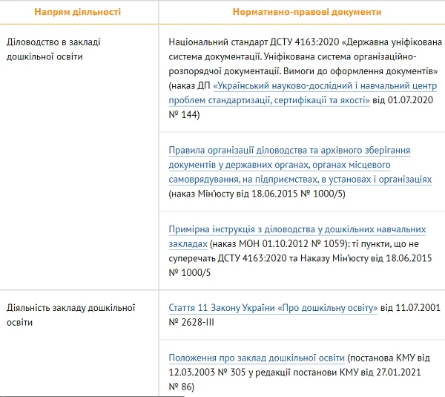Click date text «від 11.07.2001»

[413, 308]
